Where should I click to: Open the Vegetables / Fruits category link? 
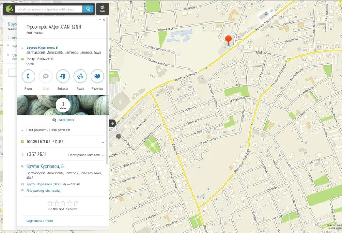point(40,221)
